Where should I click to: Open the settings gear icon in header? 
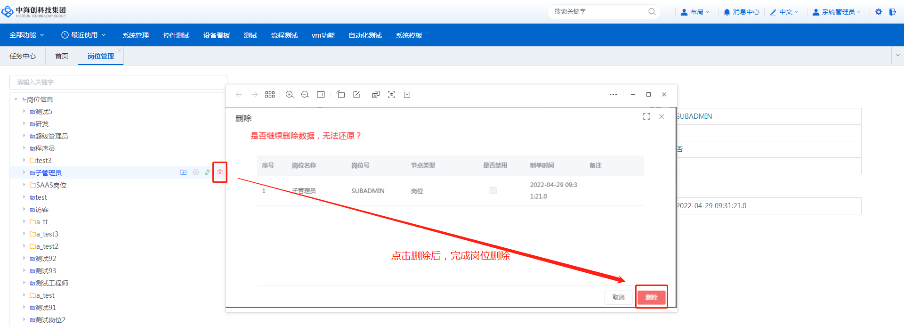(879, 12)
